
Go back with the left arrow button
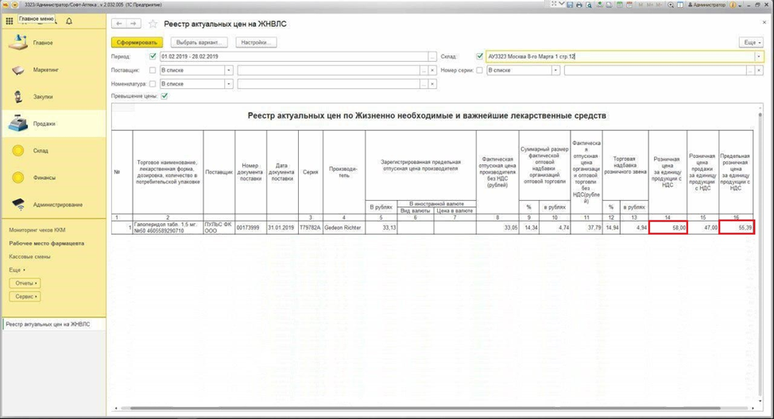[118, 24]
